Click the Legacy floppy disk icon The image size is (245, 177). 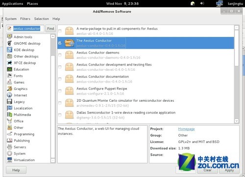pyautogui.click(x=10, y=101)
